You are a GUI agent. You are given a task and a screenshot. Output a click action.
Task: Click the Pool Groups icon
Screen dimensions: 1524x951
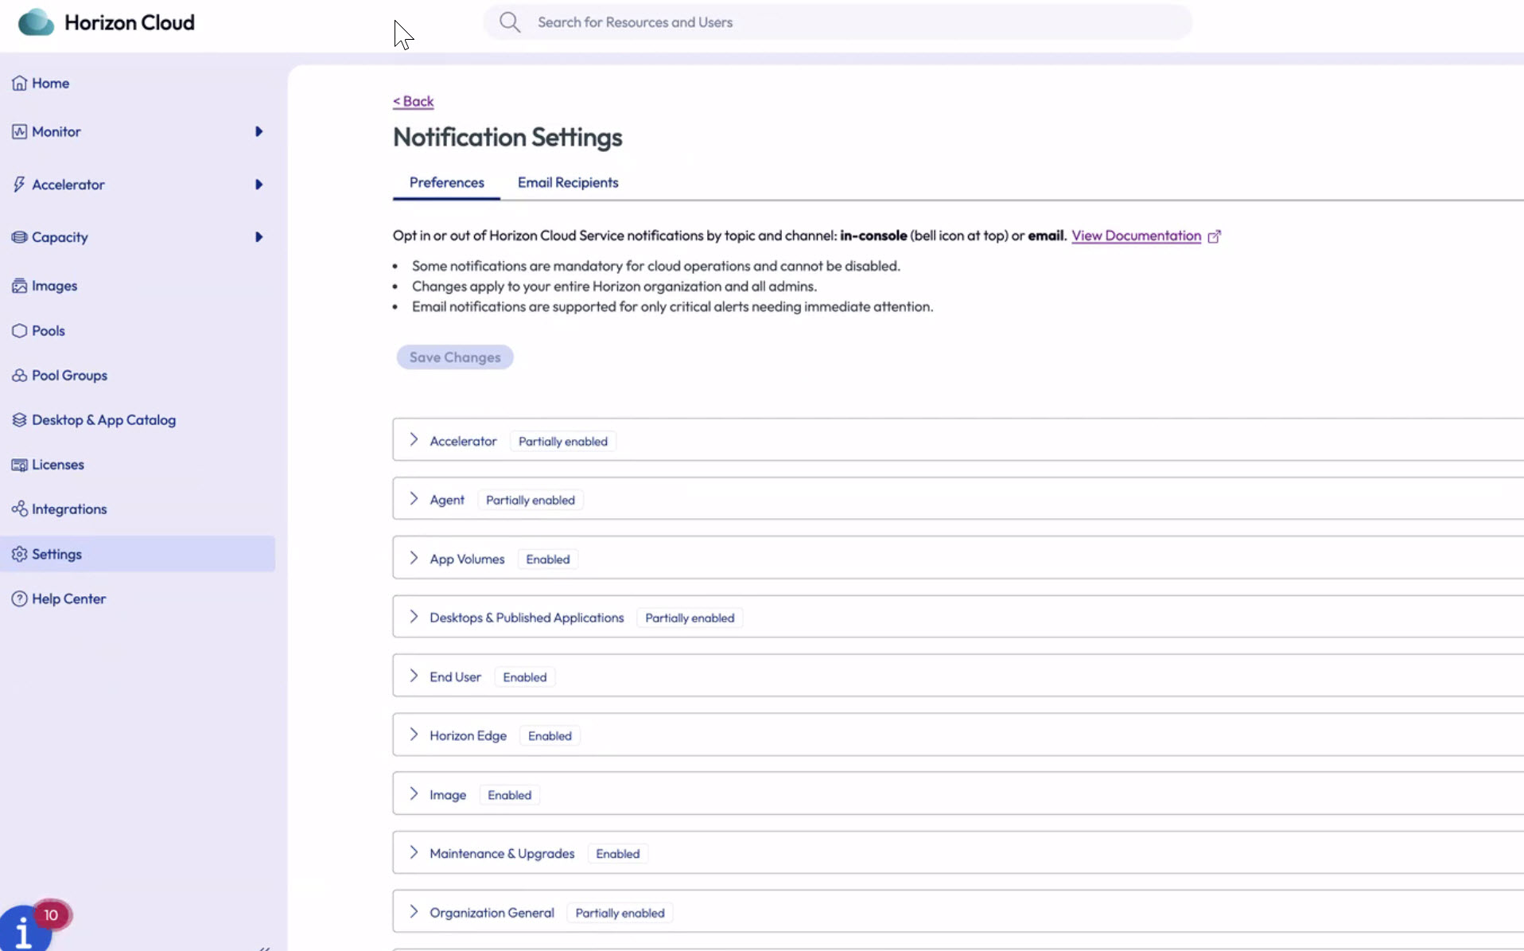(x=20, y=375)
